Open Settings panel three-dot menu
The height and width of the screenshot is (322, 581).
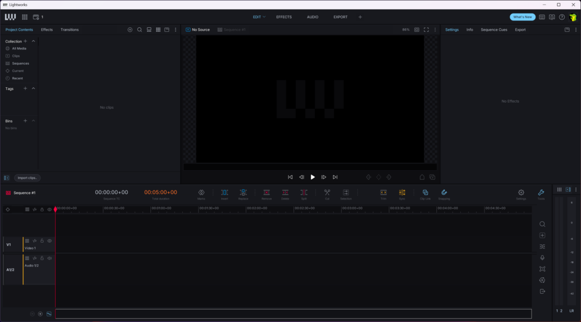(x=576, y=29)
